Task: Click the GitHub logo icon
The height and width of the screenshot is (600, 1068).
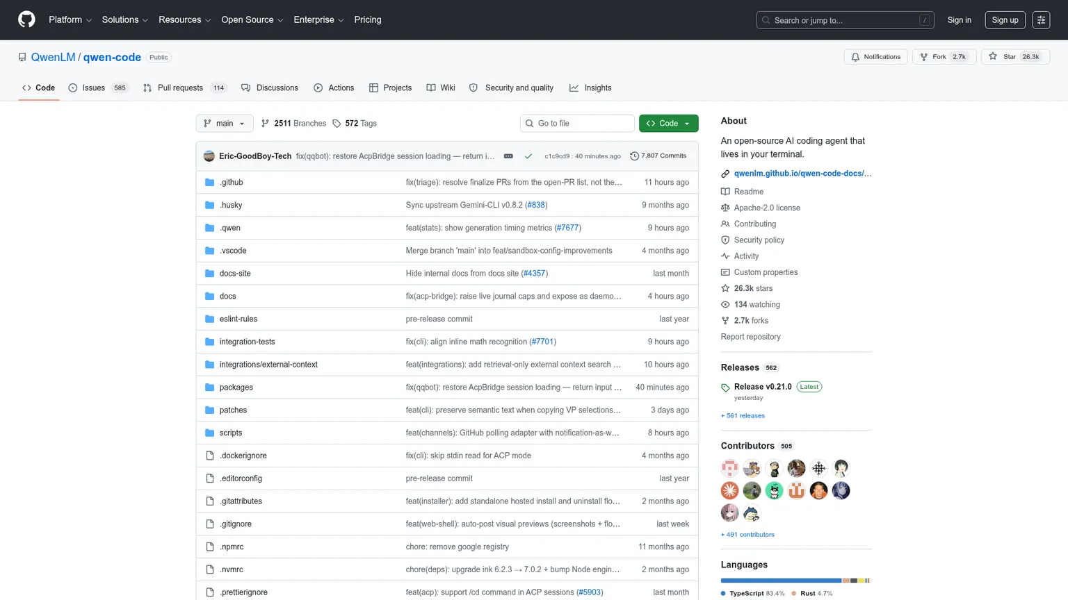Action: [x=26, y=19]
